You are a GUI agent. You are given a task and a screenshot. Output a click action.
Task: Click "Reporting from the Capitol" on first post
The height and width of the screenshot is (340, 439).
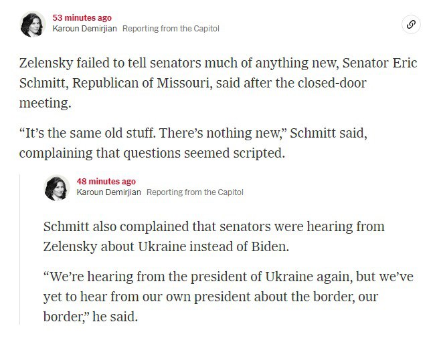point(171,29)
